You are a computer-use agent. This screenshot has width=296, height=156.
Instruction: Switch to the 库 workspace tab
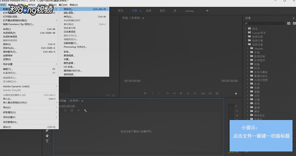tap(175, 11)
